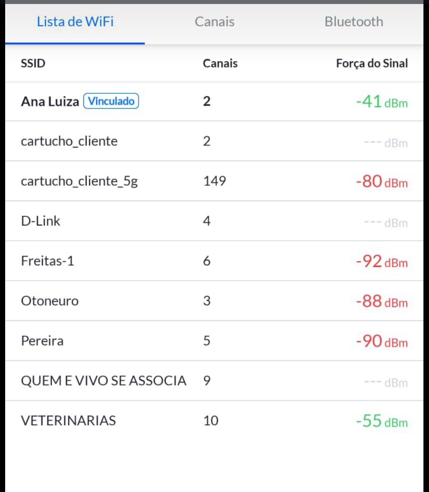Select the Ana Luiza network

coord(50,102)
